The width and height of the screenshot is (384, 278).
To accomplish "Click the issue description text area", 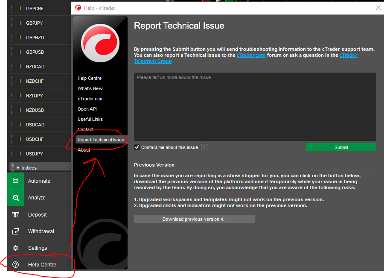I will pos(255,107).
